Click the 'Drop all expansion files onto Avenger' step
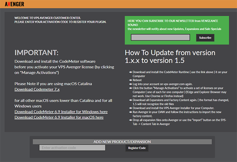 point(179,122)
